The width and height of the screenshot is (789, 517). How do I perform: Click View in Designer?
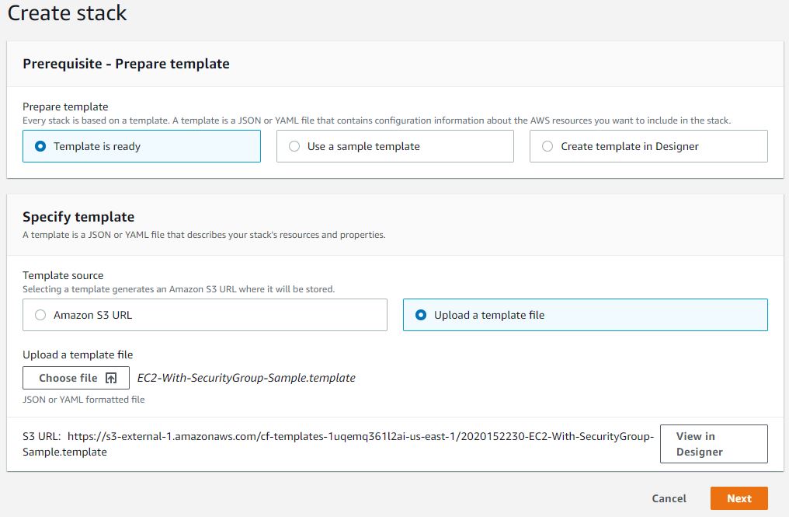click(x=713, y=443)
